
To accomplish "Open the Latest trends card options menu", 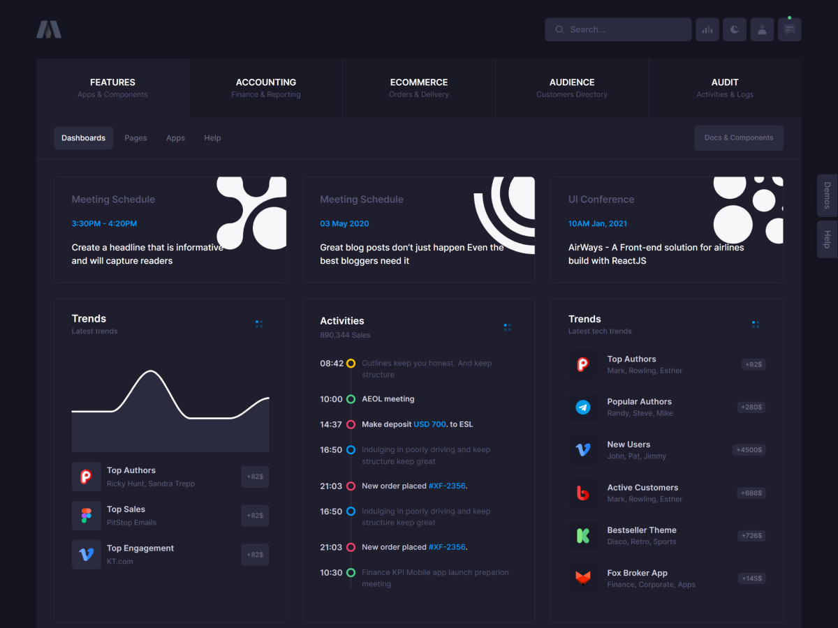I will pos(259,324).
